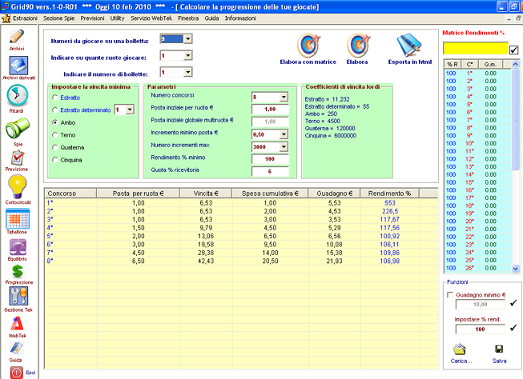Screen dimensions: 523x379
Task: Click the Guadagno € column header
Action: click(x=334, y=193)
